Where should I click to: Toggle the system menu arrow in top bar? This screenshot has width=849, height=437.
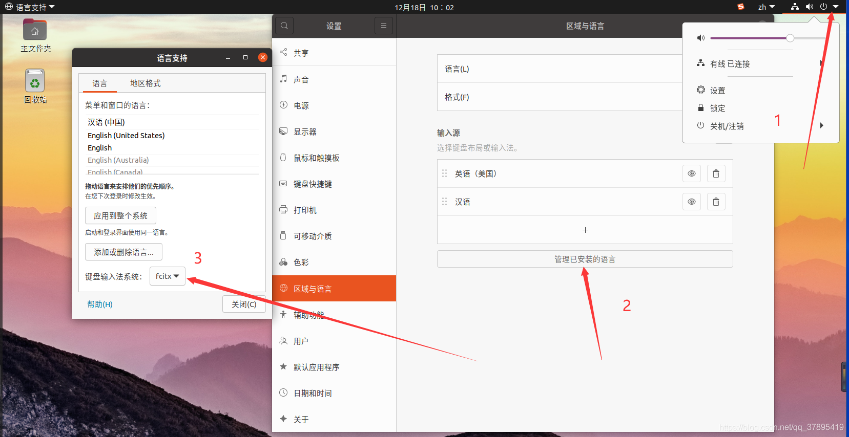836,7
